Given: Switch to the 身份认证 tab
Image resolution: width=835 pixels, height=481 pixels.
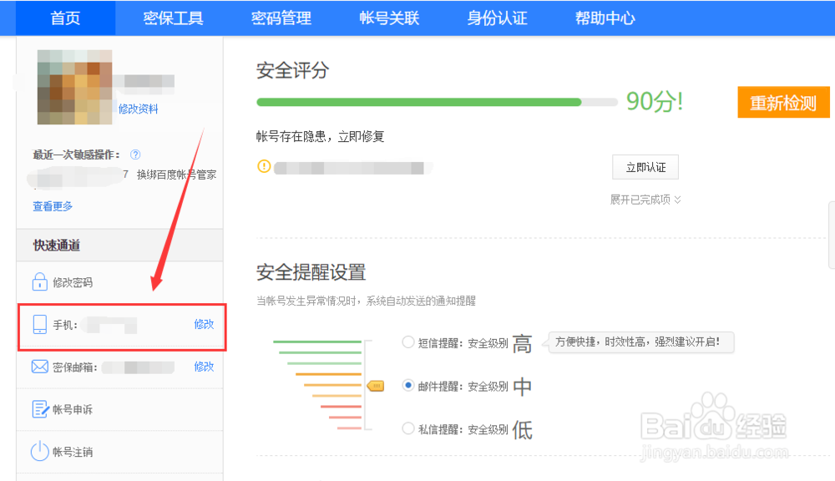Looking at the screenshot, I should pos(497,18).
